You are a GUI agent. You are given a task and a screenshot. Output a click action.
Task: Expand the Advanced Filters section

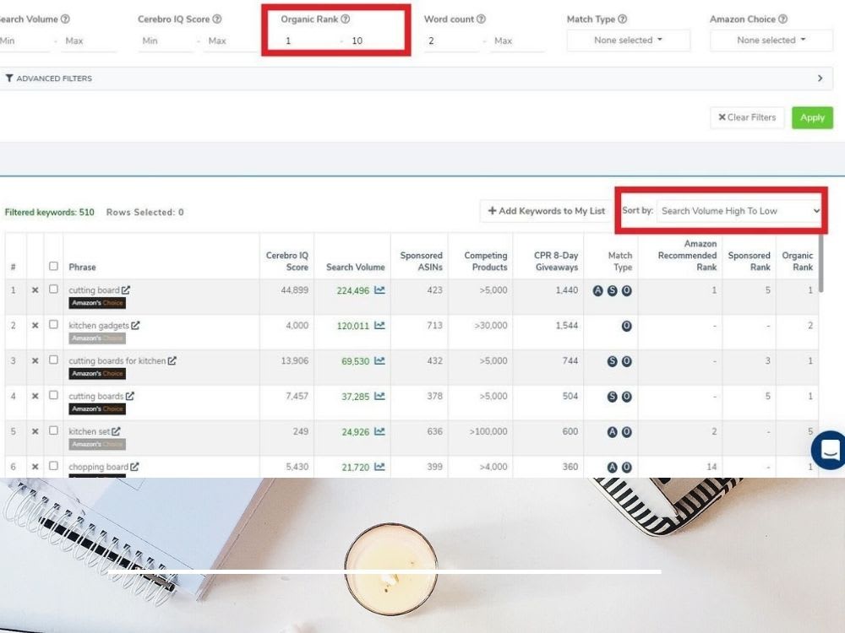(x=416, y=78)
